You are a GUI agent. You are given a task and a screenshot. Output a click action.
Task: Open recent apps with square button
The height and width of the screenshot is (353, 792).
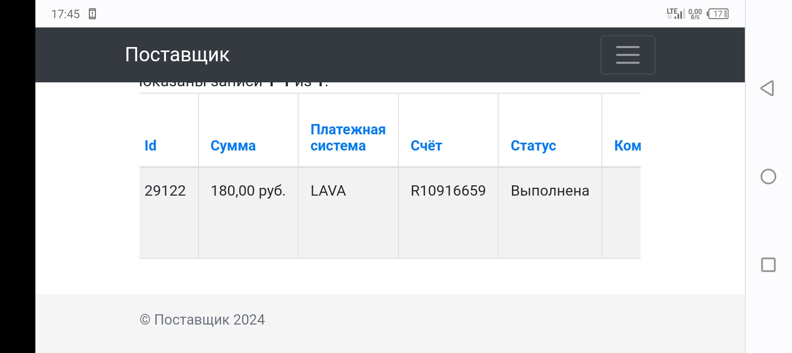pos(768,265)
